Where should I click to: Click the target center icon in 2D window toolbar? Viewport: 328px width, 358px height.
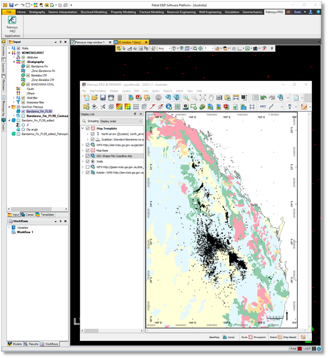tap(200, 48)
